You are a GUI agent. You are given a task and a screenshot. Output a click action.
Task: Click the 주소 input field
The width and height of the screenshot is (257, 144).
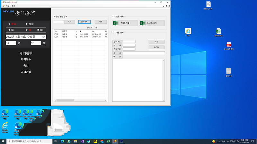pos(144,53)
